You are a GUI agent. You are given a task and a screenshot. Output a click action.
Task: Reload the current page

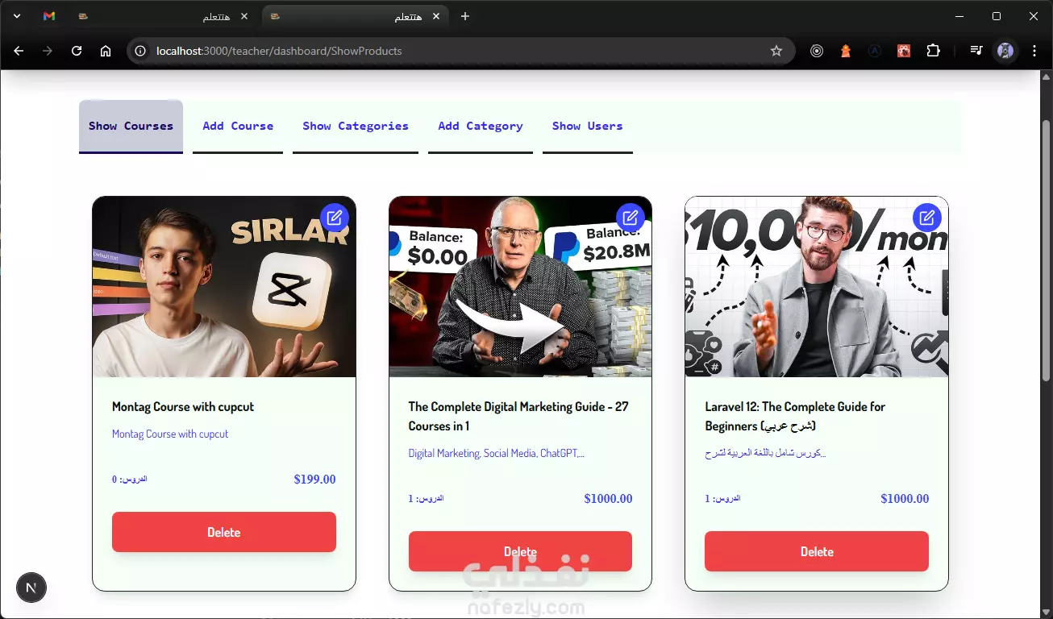tap(77, 51)
